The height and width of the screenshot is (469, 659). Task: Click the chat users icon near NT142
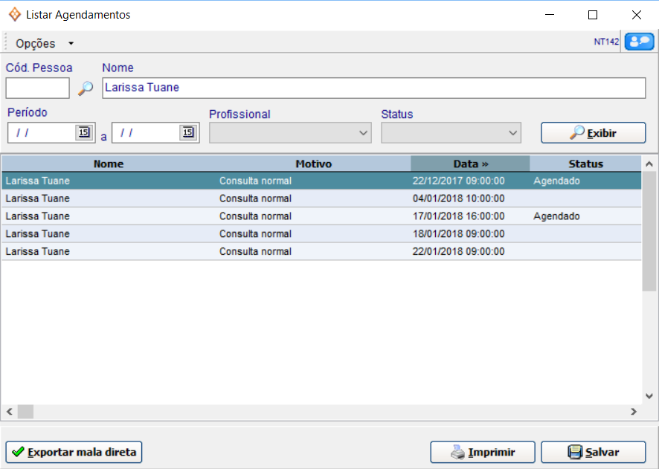click(639, 42)
